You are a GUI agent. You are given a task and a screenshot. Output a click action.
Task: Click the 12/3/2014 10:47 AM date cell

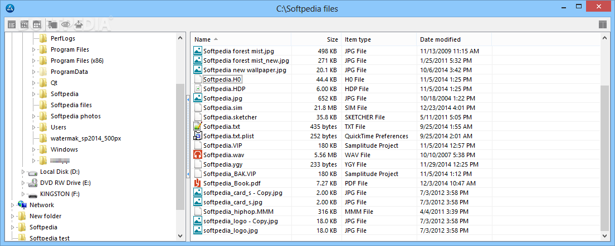coord(448,183)
